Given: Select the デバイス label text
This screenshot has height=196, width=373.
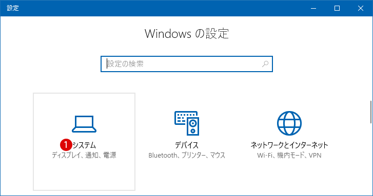Looking at the screenshot, I should pyautogui.click(x=187, y=145).
